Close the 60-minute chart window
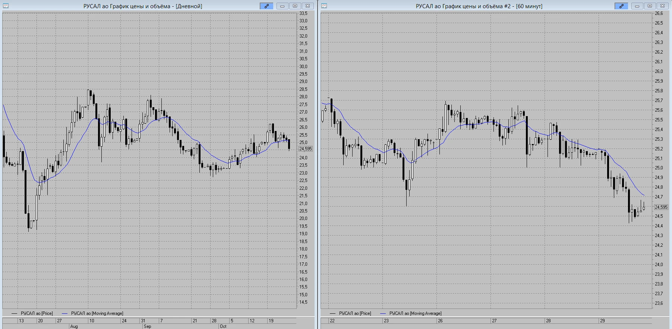This screenshot has width=672, height=329. [x=662, y=6]
